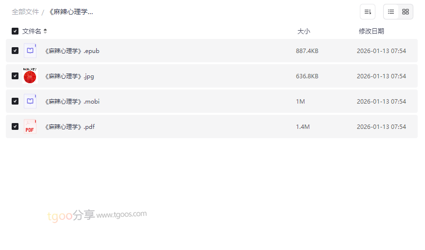The width and height of the screenshot is (425, 250).
Task: Open the 《麻辣心理学》.pdf file name
Action: tap(70, 126)
